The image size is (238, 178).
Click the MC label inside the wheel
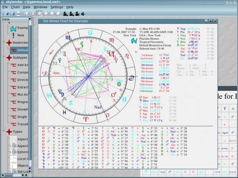click(79, 49)
